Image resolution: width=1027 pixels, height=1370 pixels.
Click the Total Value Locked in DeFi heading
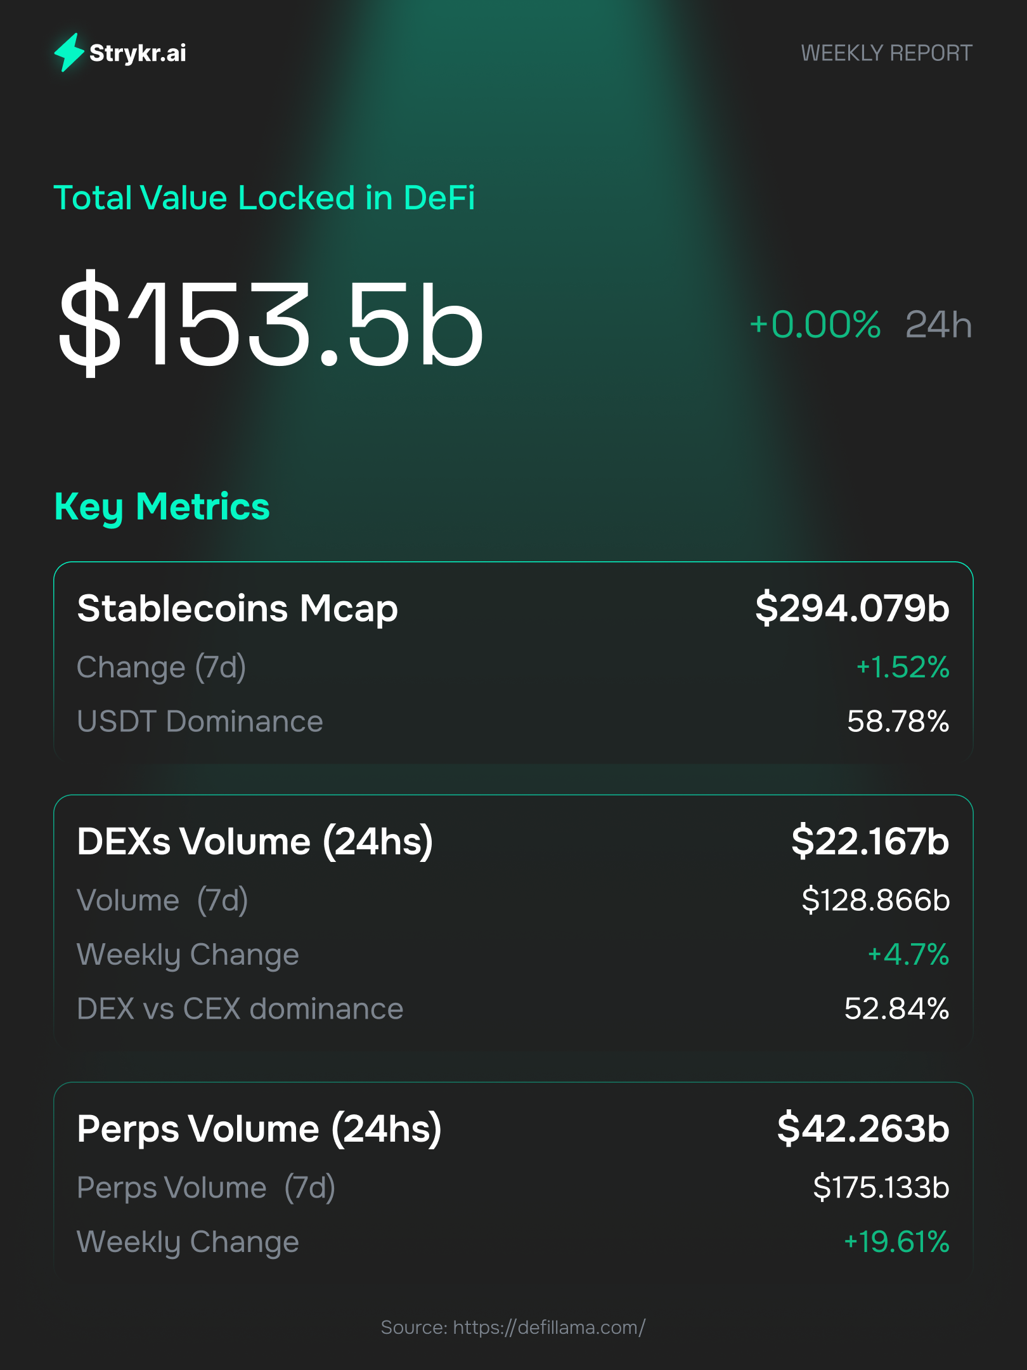tap(264, 198)
